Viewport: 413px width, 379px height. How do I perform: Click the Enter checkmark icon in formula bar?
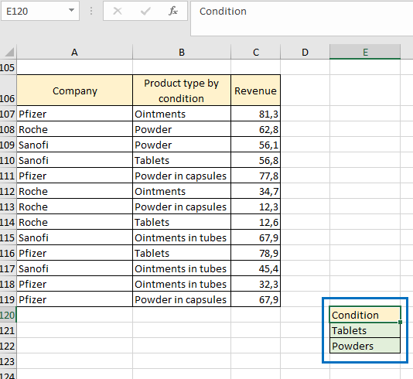point(145,11)
